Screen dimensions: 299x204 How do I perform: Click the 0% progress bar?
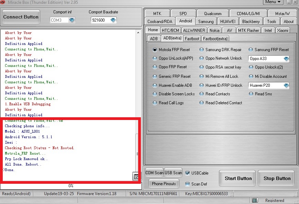pyautogui.click(x=71, y=186)
